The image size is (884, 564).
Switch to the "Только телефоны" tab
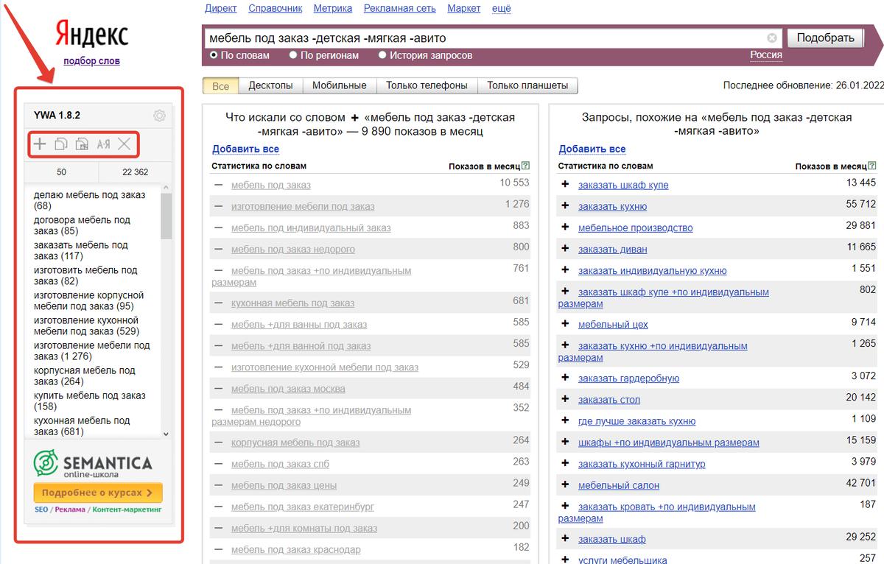pyautogui.click(x=427, y=86)
